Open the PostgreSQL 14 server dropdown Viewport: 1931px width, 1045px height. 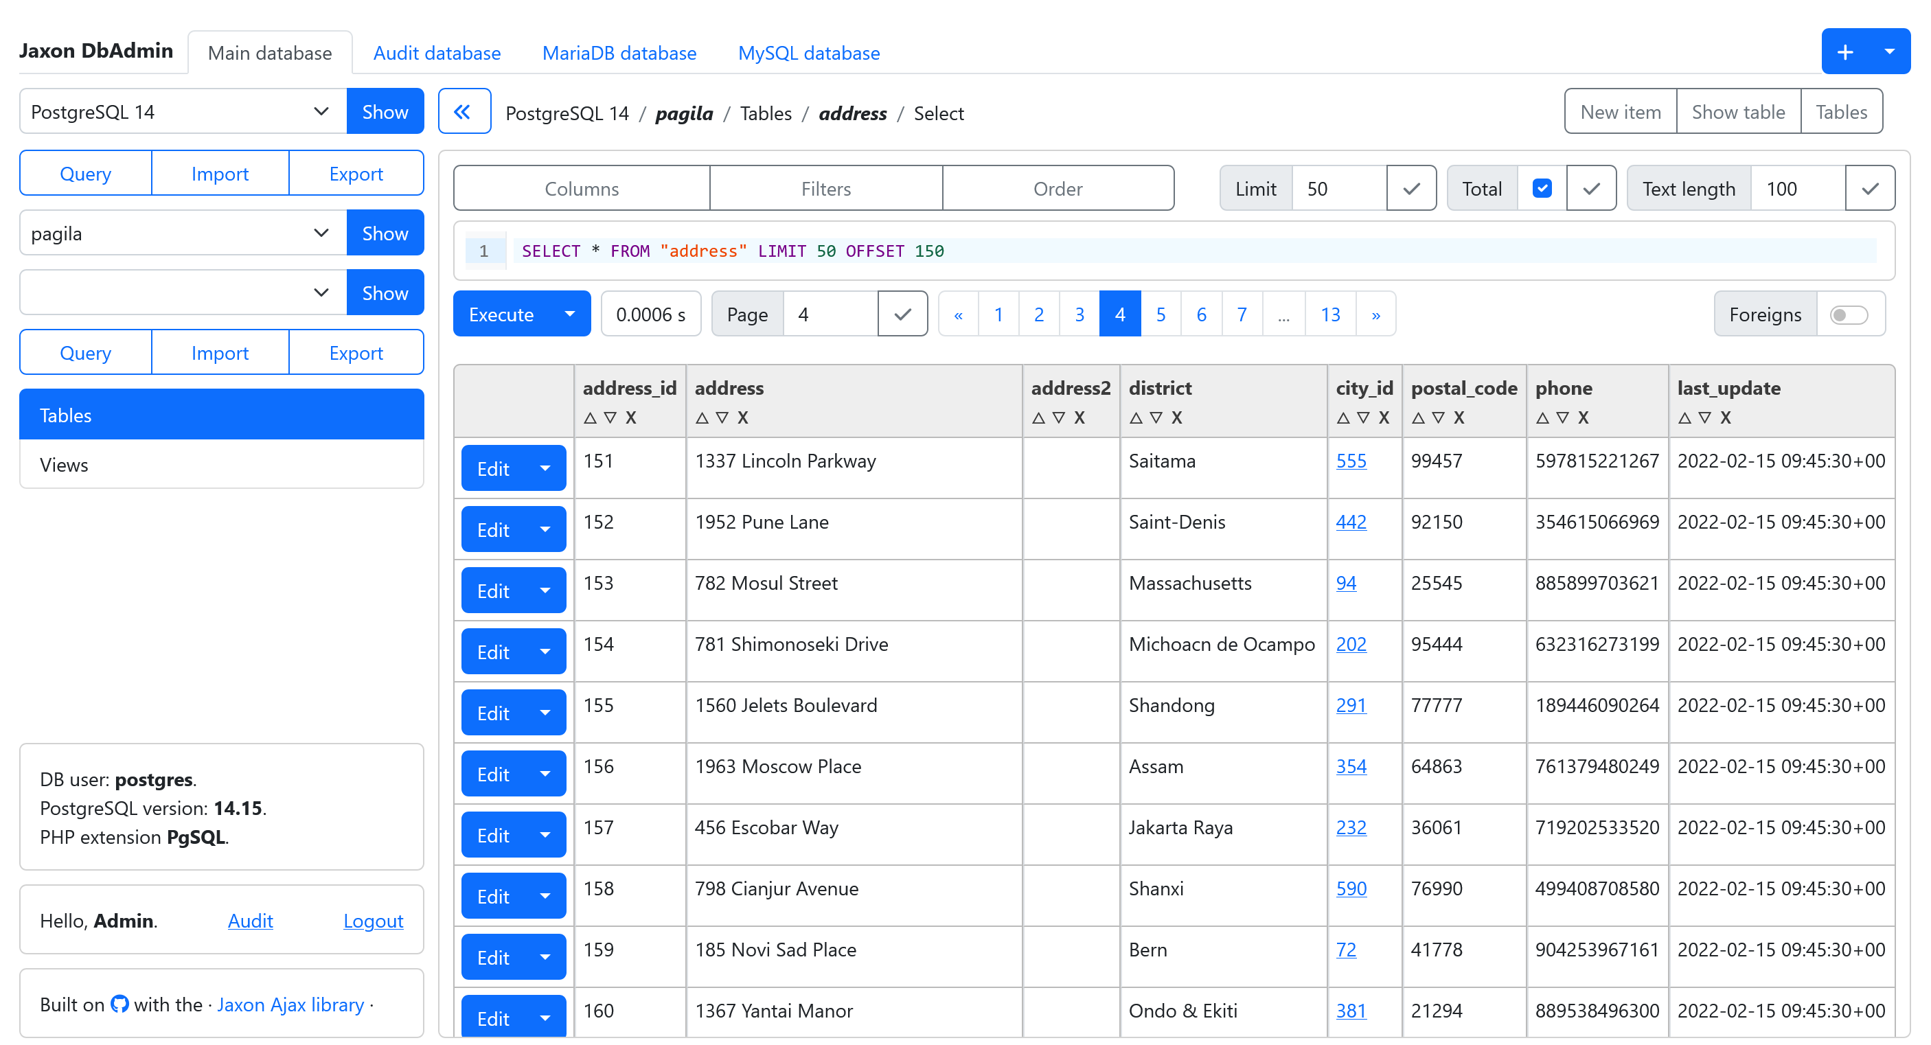click(183, 112)
